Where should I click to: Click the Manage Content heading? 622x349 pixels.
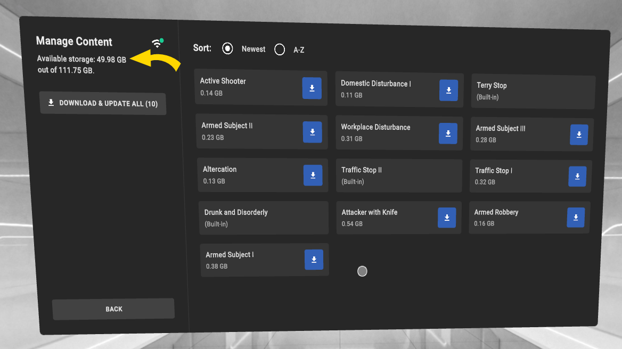point(74,41)
